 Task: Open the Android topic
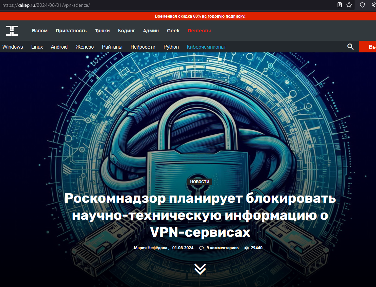[59, 47]
